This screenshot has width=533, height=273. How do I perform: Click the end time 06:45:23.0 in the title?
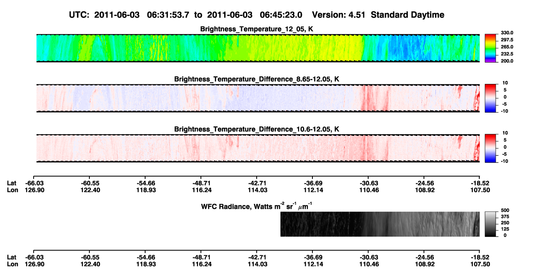click(281, 15)
